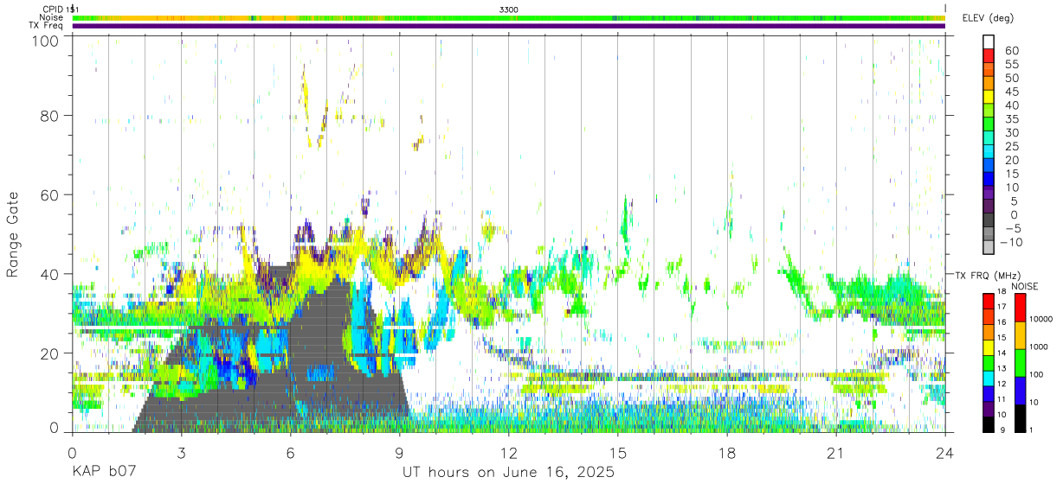The width and height of the screenshot is (1063, 490).
Task: Click the "1000" value on NOISE legend
Action: coord(1039,347)
